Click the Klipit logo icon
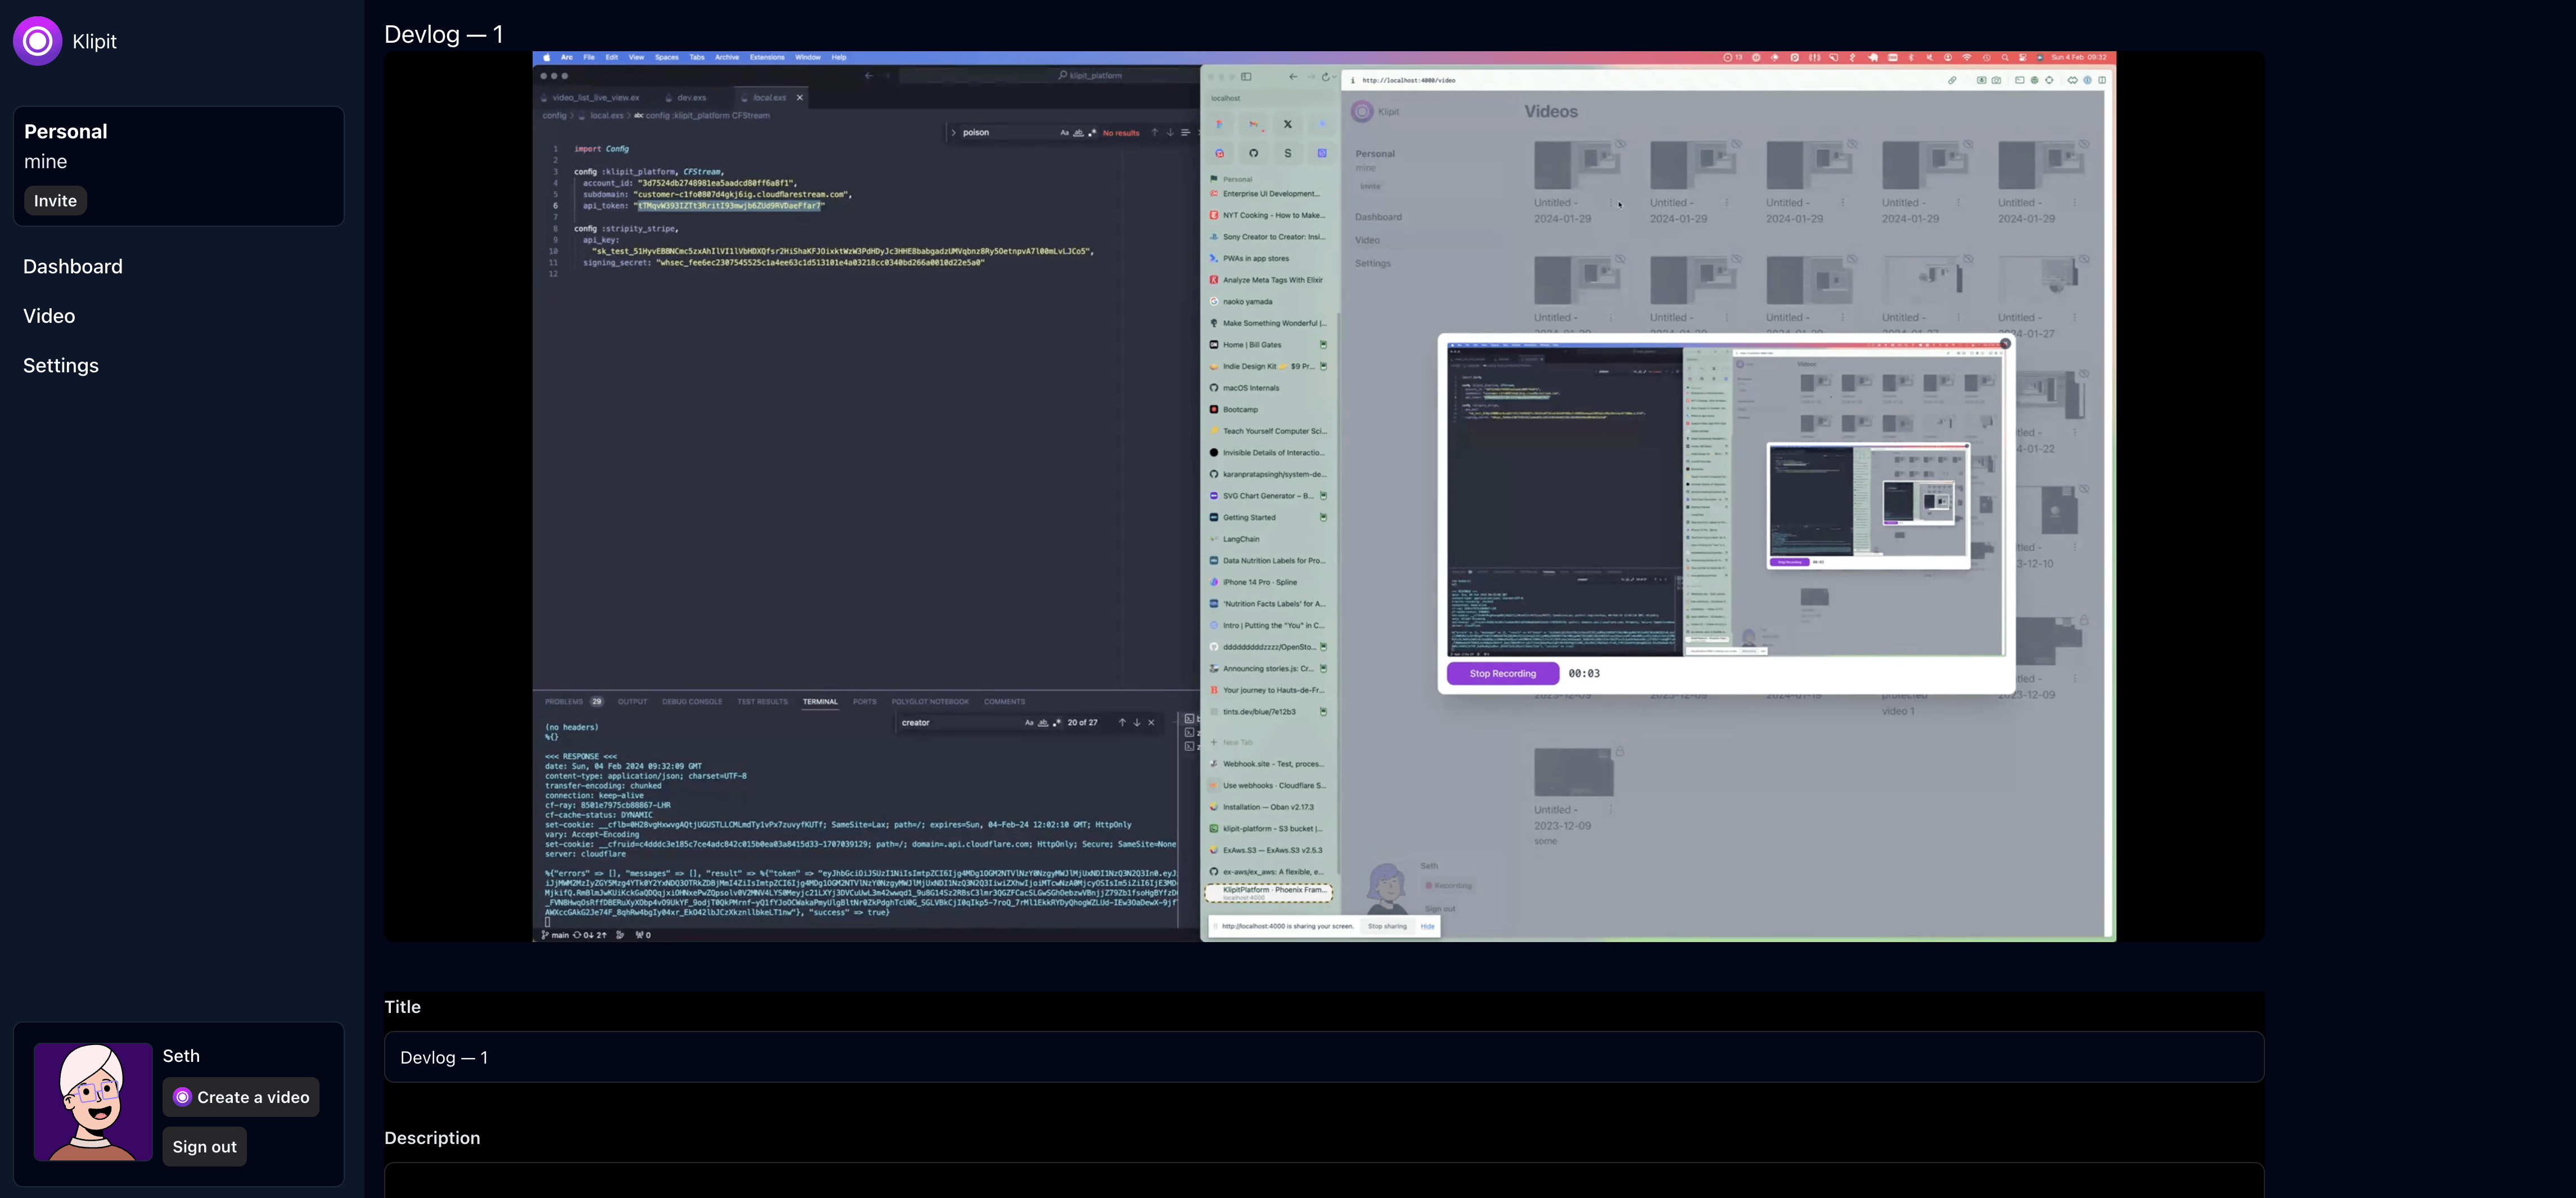Image resolution: width=2576 pixels, height=1198 pixels. (x=37, y=41)
